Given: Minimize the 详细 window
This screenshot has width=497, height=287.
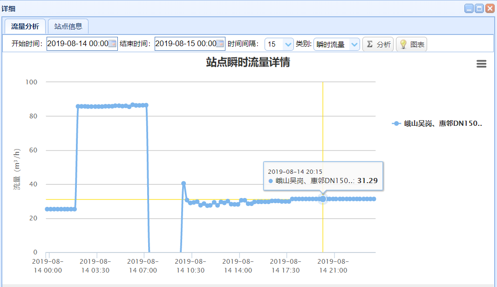Looking at the screenshot, I should [x=469, y=8].
